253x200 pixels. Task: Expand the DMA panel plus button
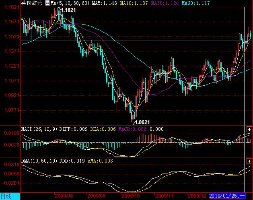point(249,161)
